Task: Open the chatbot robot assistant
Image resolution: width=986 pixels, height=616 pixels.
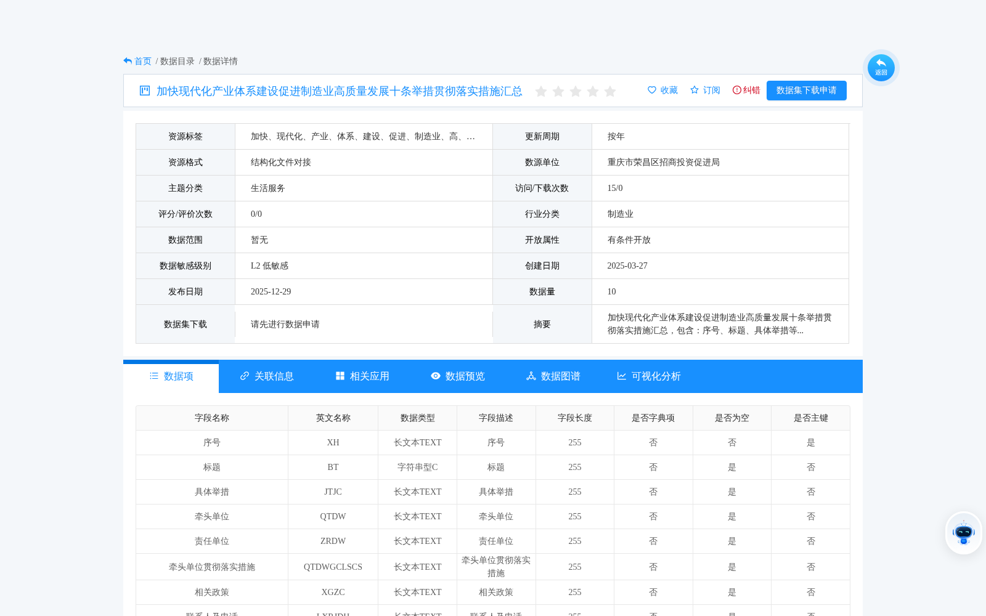Action: tap(964, 533)
